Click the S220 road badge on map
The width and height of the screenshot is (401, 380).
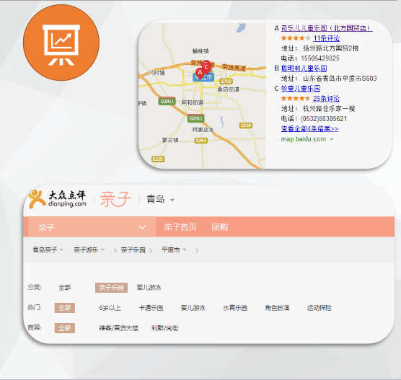click(158, 159)
